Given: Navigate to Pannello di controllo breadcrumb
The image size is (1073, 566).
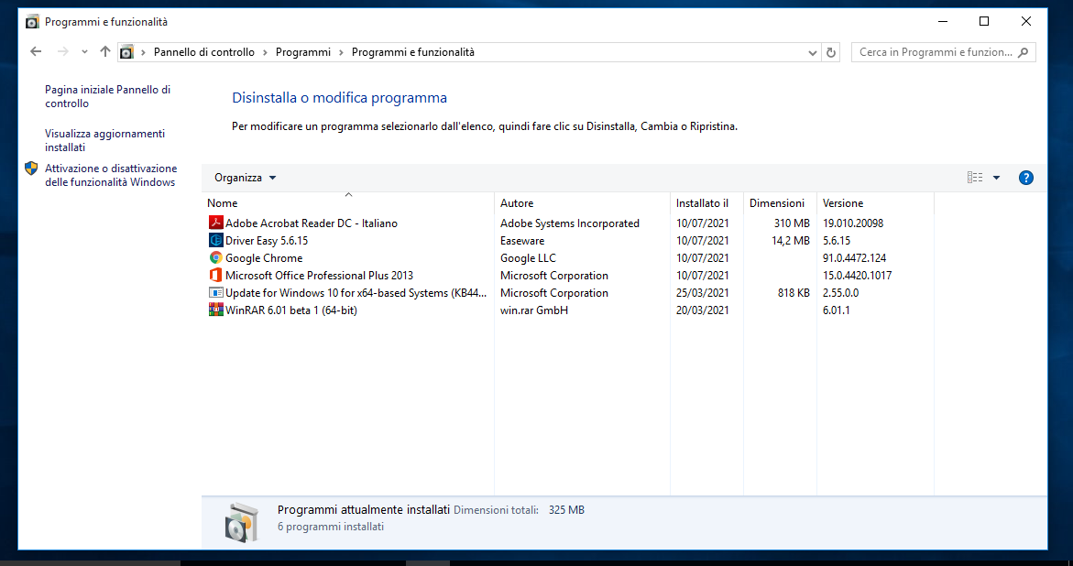Looking at the screenshot, I should [204, 52].
